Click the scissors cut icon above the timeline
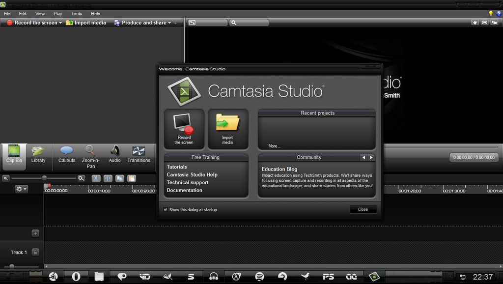 (96, 178)
